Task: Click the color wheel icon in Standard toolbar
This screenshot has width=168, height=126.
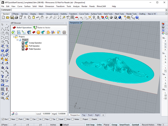Action: (107, 17)
